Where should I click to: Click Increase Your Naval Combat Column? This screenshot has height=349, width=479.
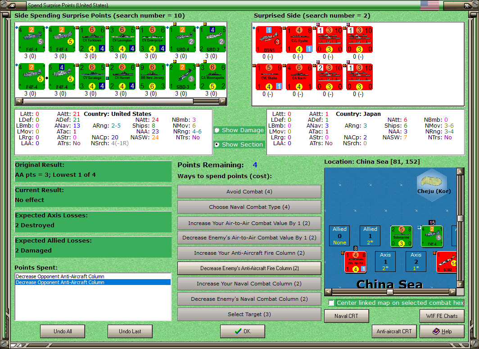pyautogui.click(x=249, y=284)
